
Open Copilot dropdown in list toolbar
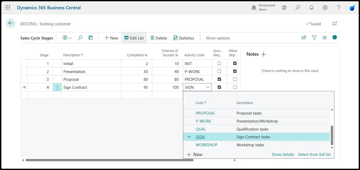pyautogui.click(x=67, y=38)
